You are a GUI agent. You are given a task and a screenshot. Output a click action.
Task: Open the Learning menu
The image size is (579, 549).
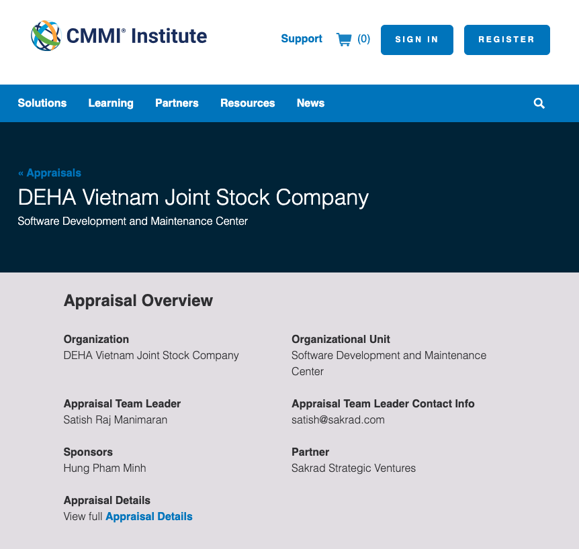point(110,103)
